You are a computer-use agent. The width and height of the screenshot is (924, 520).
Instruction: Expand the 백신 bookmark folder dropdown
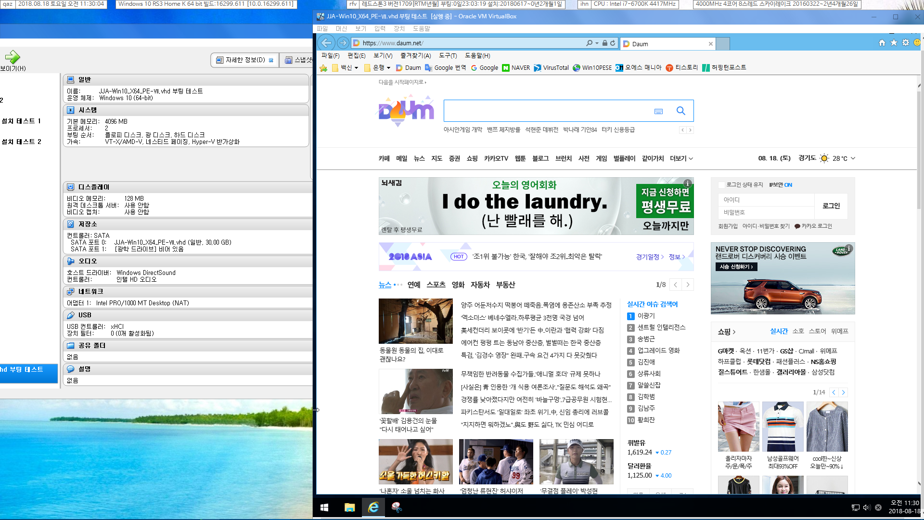click(356, 68)
